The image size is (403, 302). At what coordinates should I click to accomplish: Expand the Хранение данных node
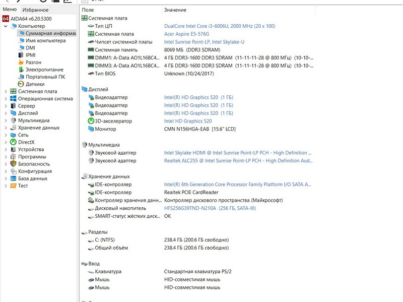point(6,128)
